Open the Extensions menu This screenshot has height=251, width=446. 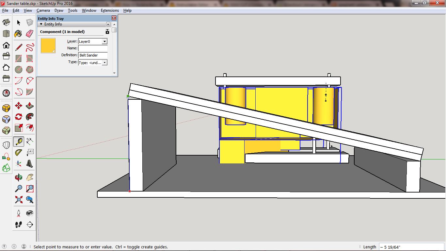pyautogui.click(x=110, y=10)
